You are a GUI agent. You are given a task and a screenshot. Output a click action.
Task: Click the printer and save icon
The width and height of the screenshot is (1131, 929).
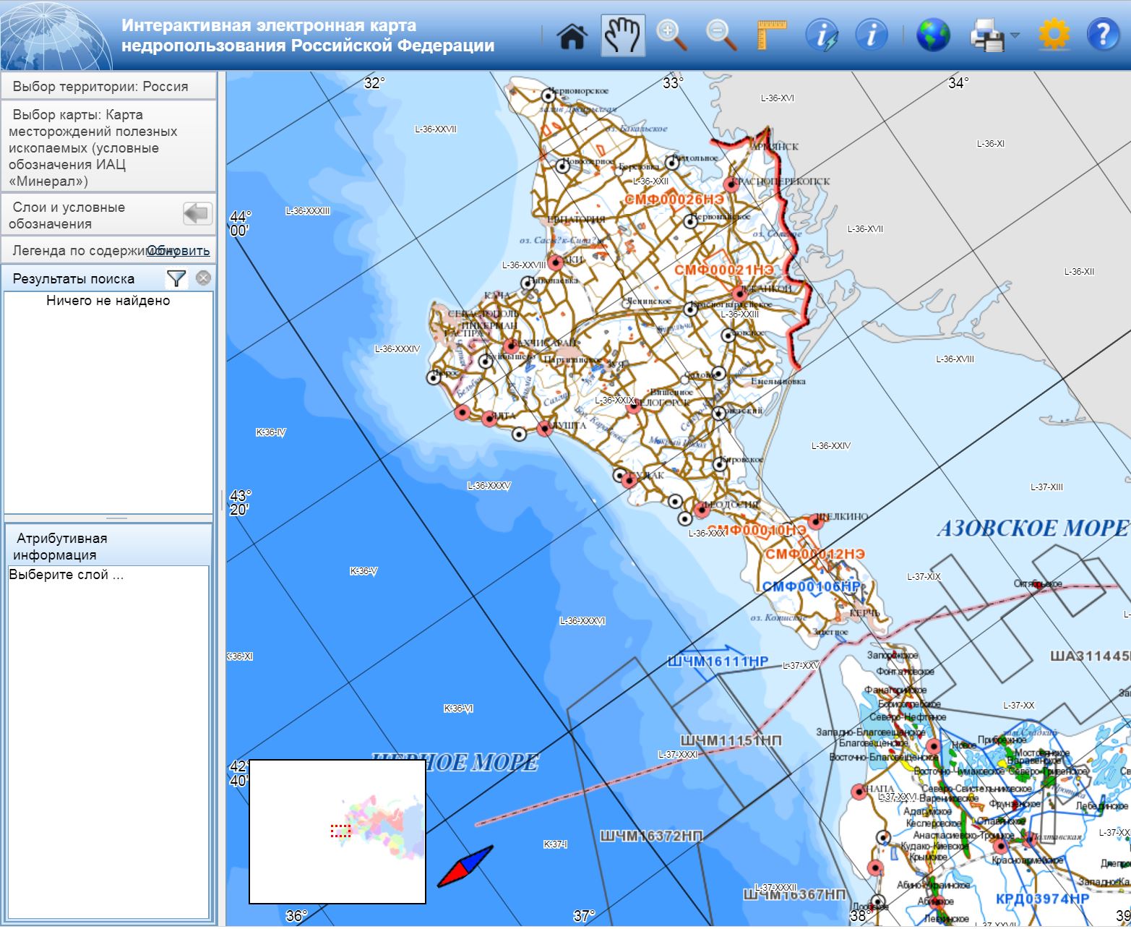coord(987,35)
